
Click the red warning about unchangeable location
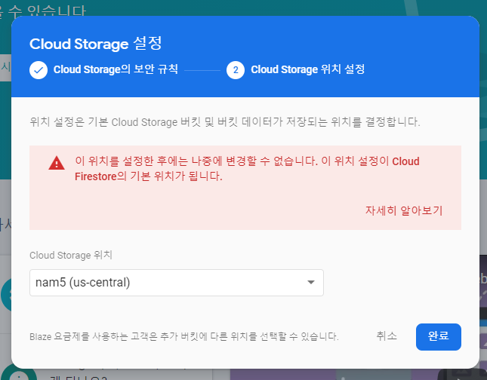pos(247,169)
